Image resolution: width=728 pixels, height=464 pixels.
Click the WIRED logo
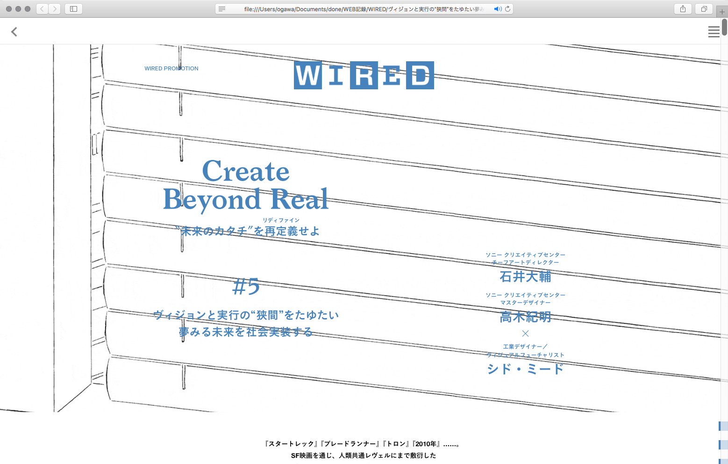364,75
